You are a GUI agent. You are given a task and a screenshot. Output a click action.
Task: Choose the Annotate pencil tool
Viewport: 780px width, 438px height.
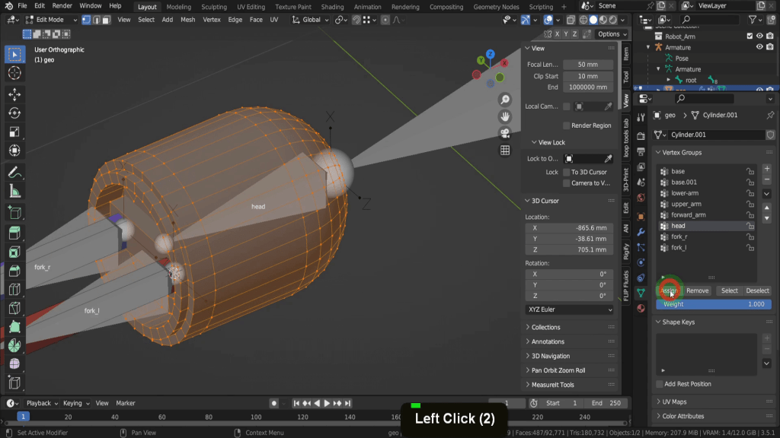14,173
